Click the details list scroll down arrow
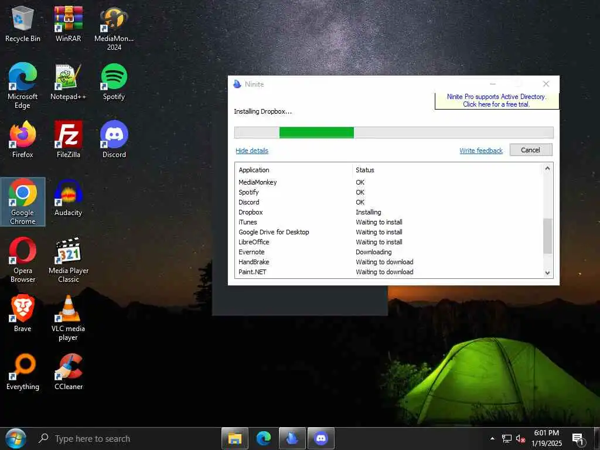 point(548,273)
